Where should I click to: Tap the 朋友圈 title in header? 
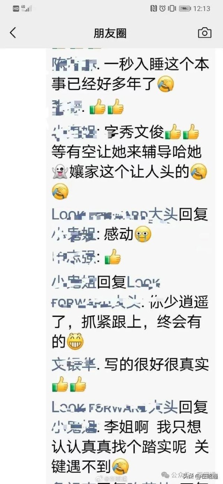110,33
